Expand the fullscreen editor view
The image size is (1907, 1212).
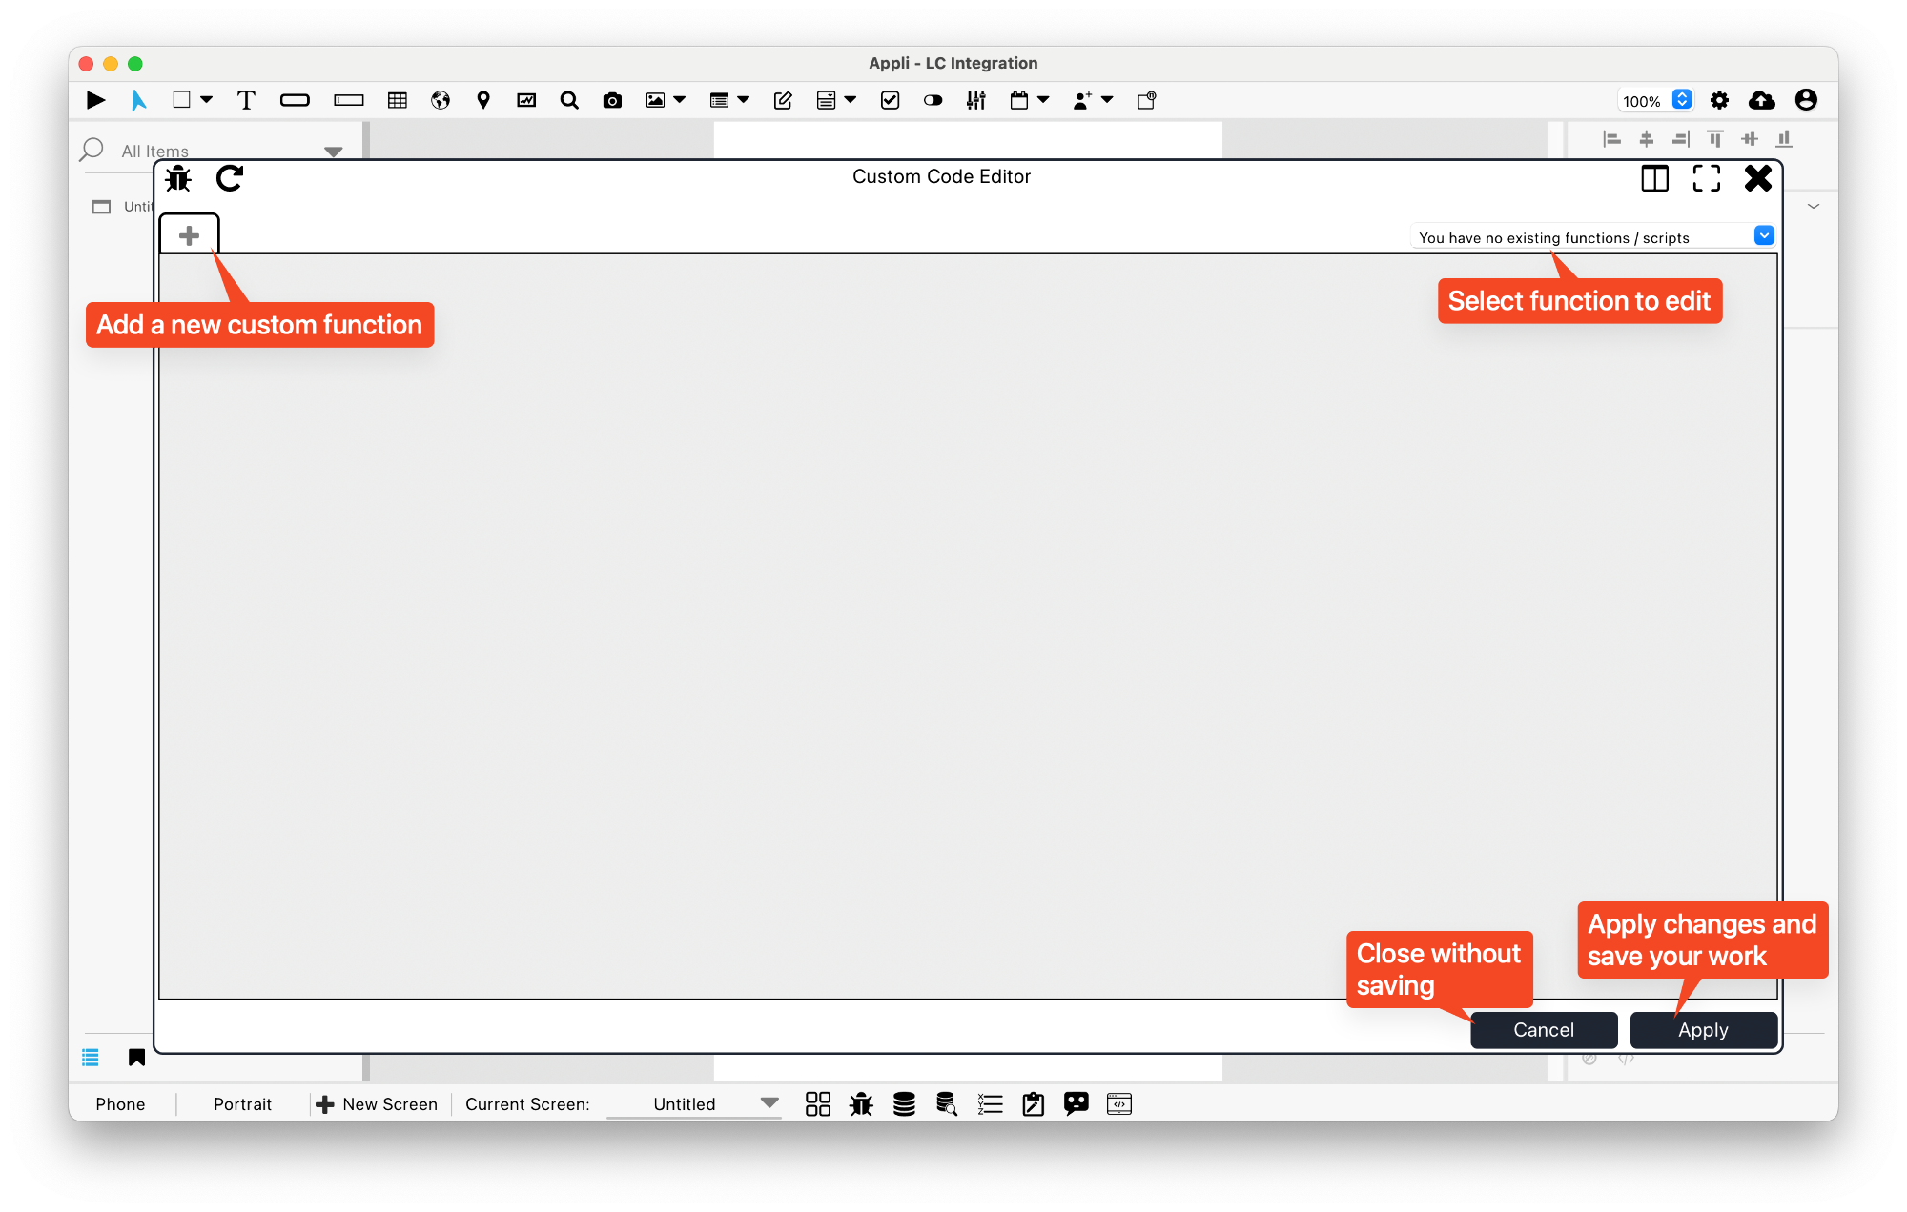click(x=1707, y=178)
